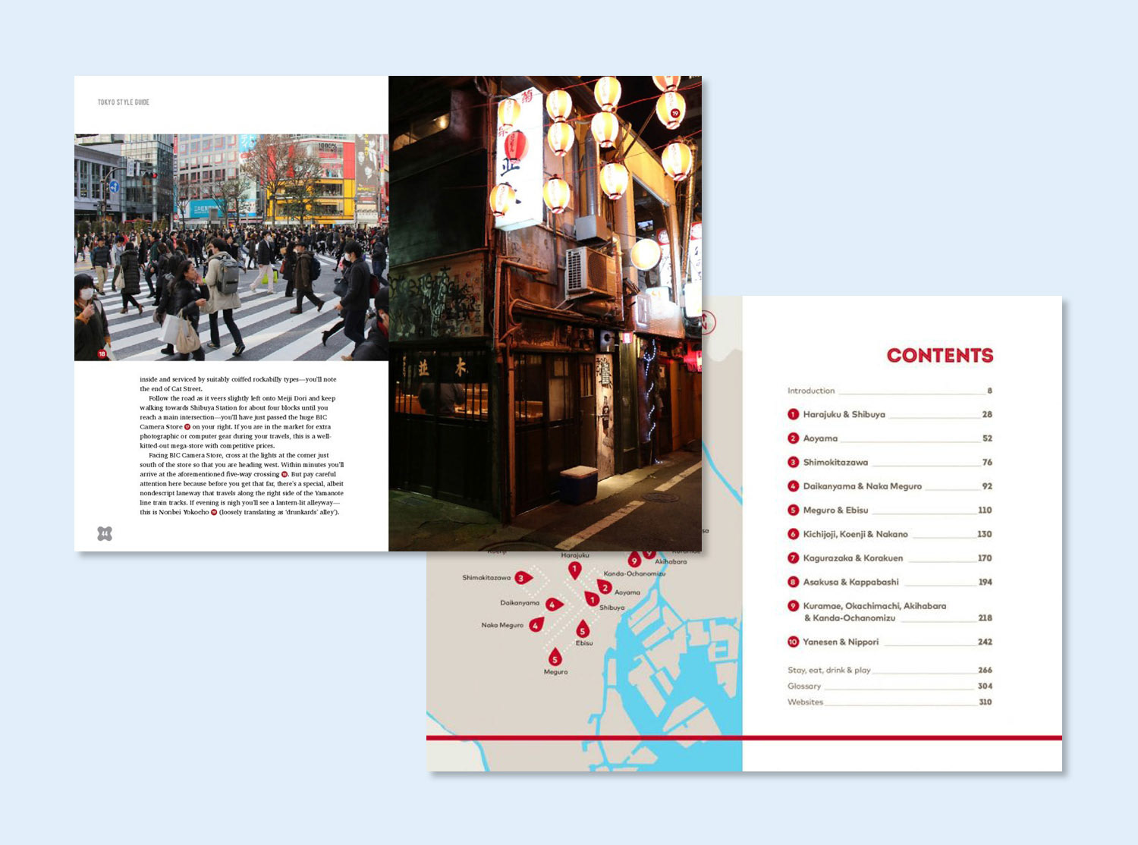Open the 'Aoyama' contents entry

(x=890, y=438)
